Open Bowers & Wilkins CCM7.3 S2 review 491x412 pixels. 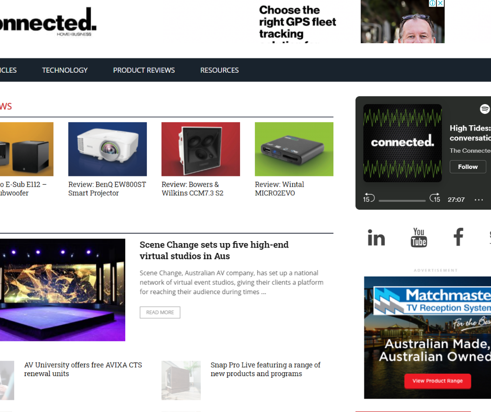(192, 189)
